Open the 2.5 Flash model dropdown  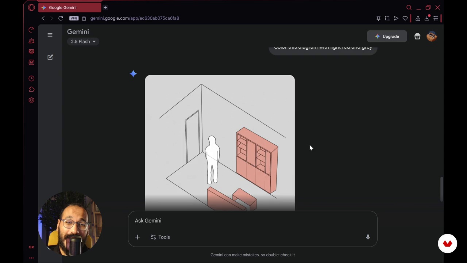(83, 42)
